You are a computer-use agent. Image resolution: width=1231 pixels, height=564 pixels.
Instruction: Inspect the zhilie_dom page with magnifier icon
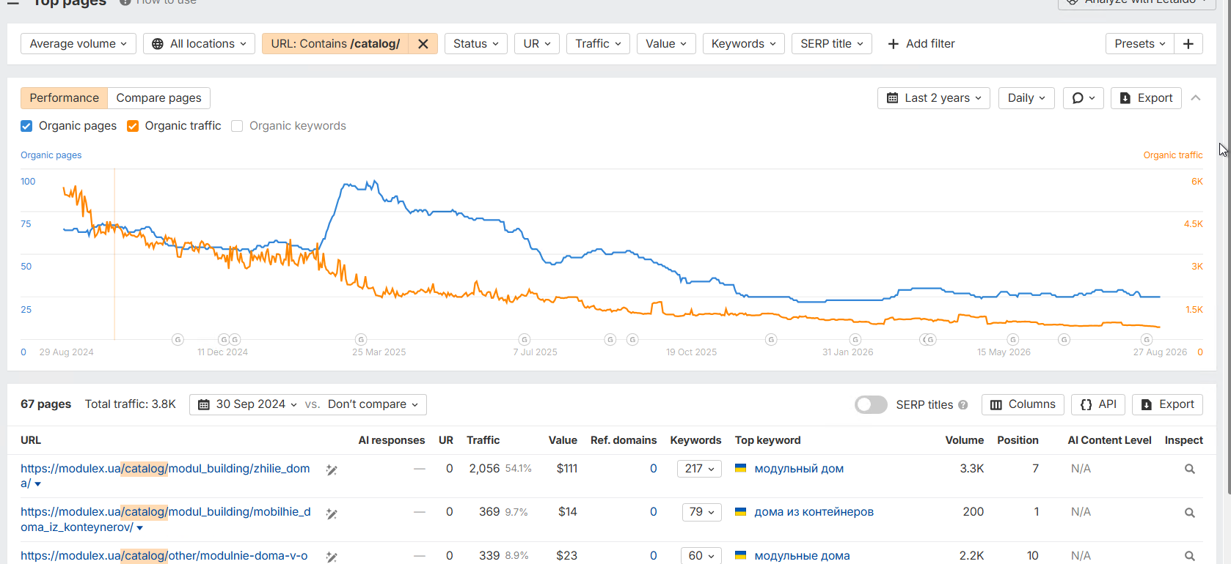(x=1190, y=469)
